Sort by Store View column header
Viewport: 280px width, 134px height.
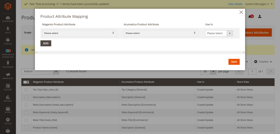click(255, 82)
